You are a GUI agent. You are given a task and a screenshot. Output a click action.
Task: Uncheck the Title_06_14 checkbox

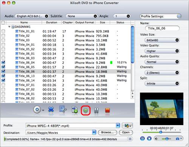3,80
